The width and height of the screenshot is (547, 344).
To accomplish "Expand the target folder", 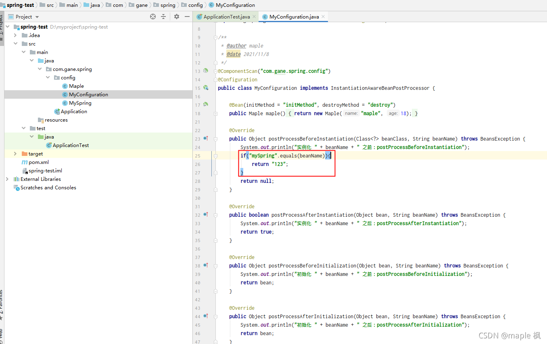I will (x=15, y=153).
